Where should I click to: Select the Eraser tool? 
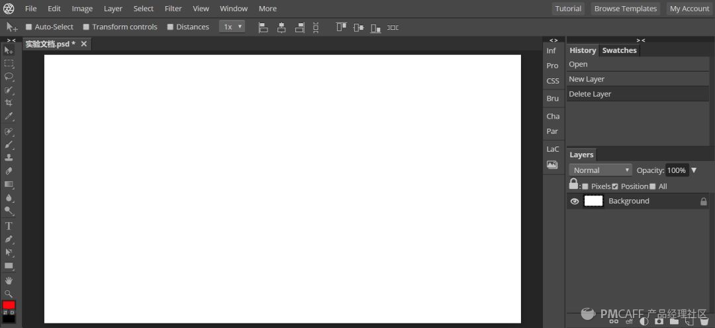tap(9, 171)
